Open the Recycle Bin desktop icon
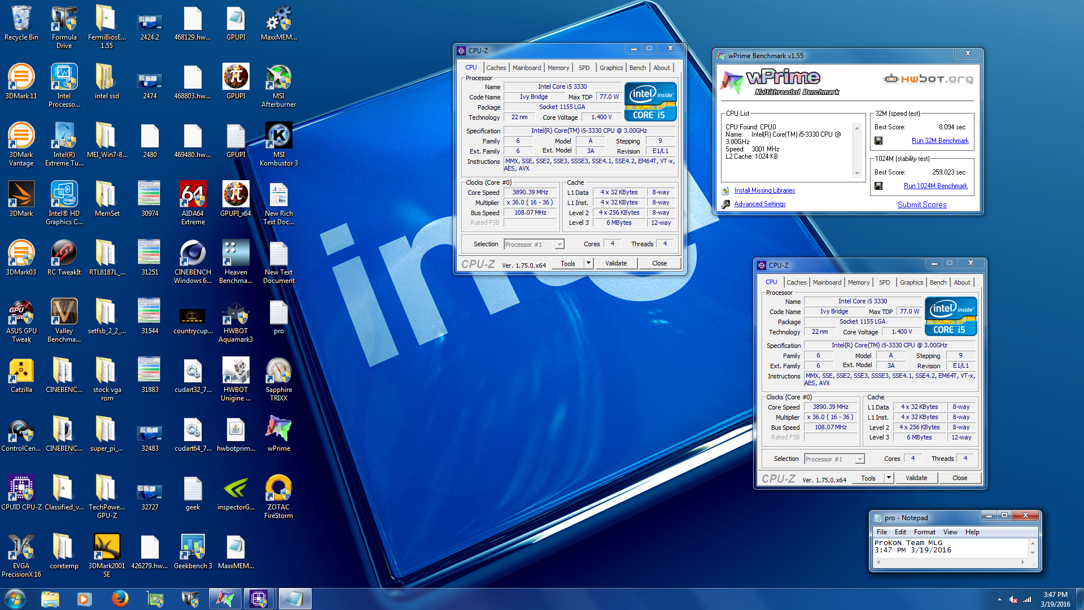 pos(21,23)
